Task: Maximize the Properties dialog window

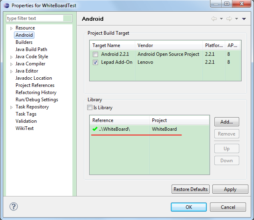Action: click(x=227, y=4)
